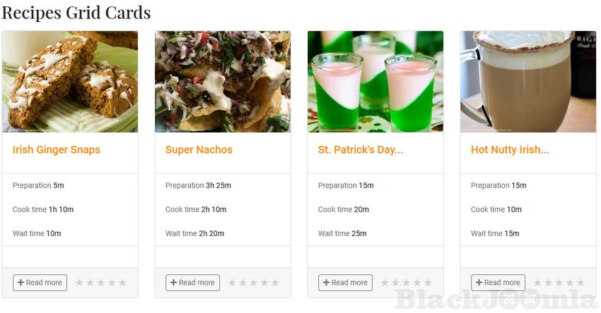Open Read more for Irish Ginger Snaps

pos(40,283)
